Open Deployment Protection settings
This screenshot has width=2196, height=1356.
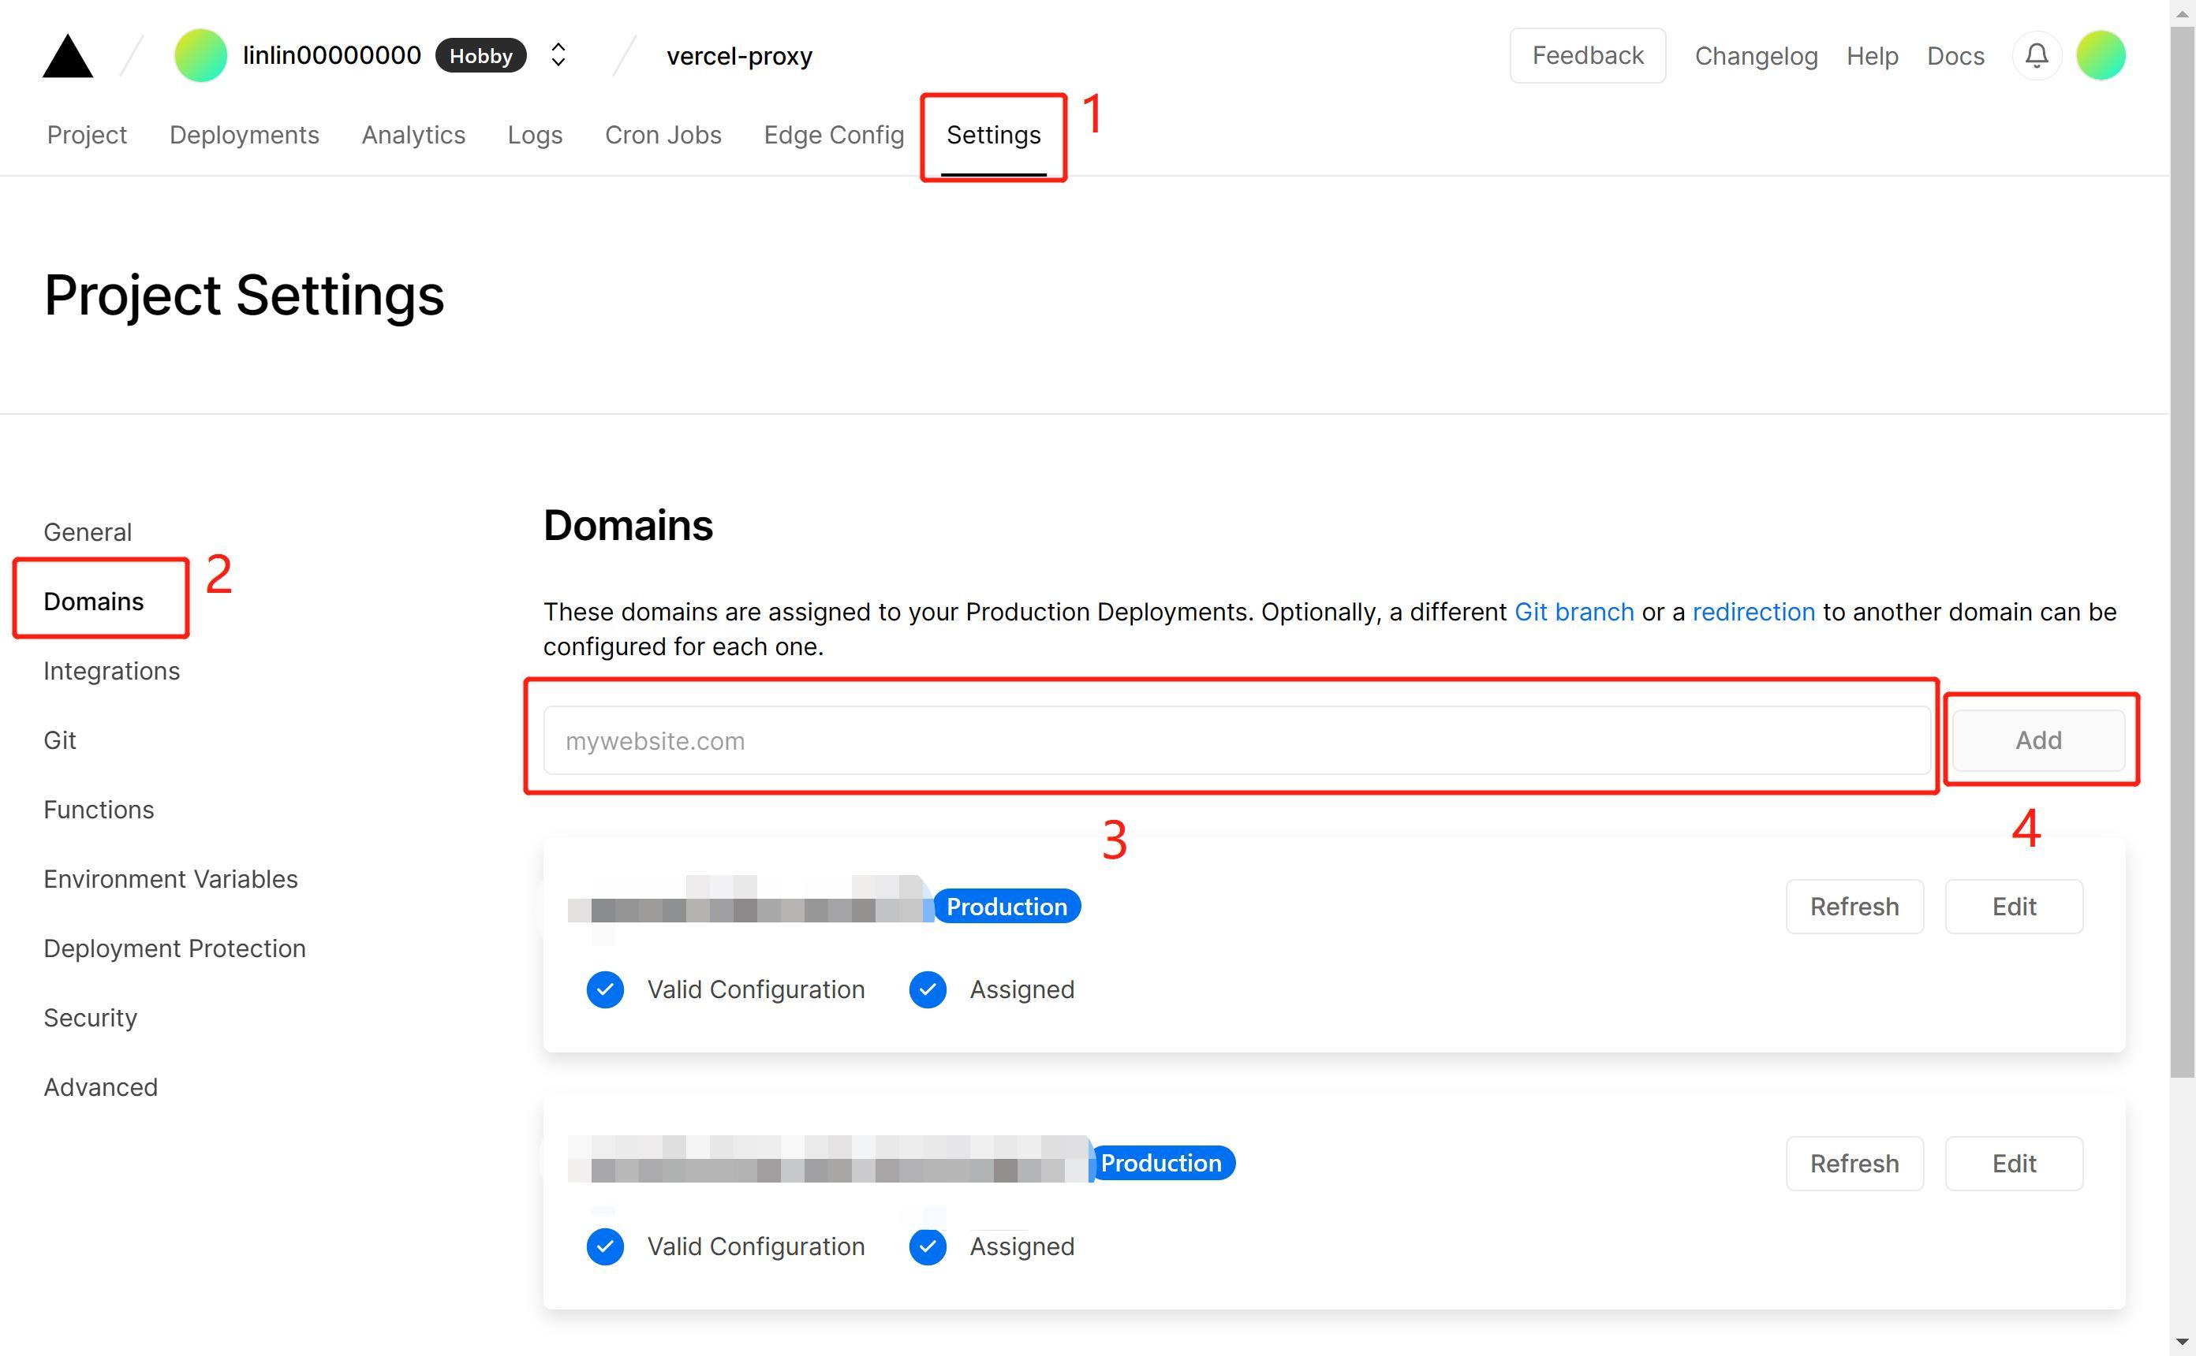coord(174,948)
